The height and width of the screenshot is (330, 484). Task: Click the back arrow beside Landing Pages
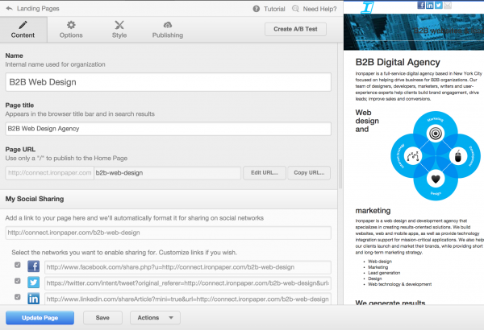[9, 9]
